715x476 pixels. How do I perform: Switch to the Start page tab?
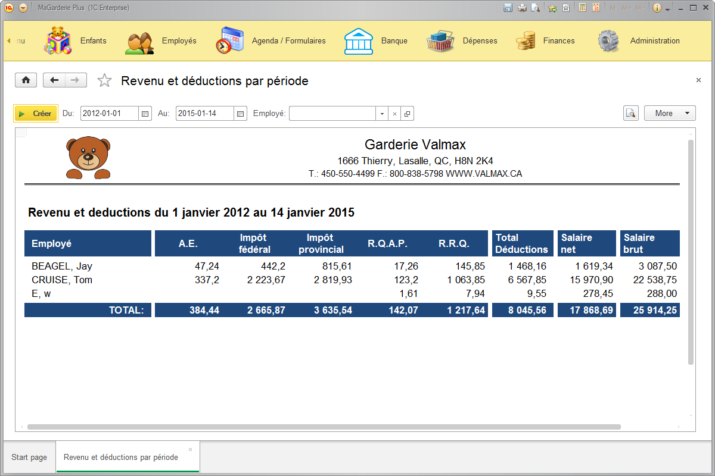click(x=29, y=456)
